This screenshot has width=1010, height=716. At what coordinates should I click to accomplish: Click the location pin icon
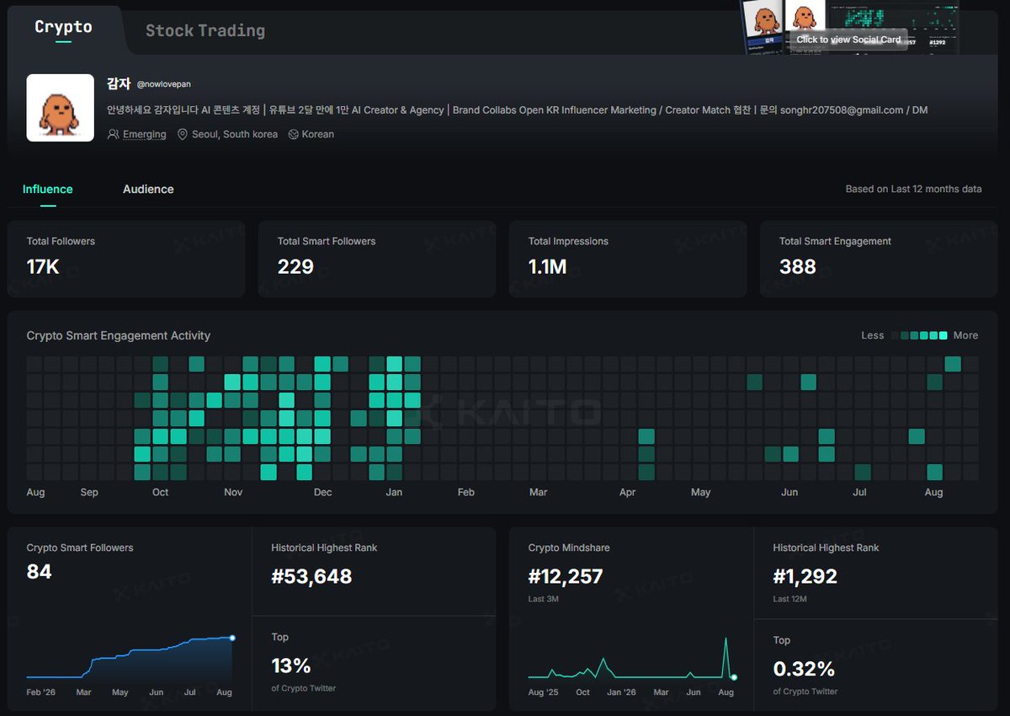pos(183,134)
